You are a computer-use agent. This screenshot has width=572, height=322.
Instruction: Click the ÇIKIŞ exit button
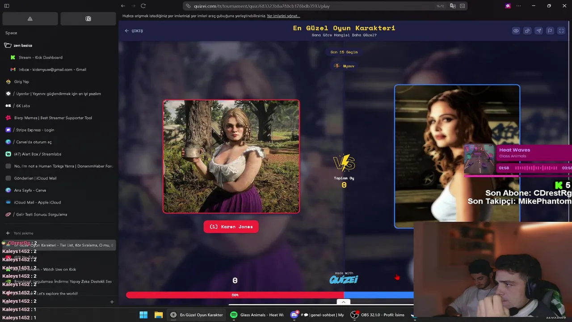134,31
